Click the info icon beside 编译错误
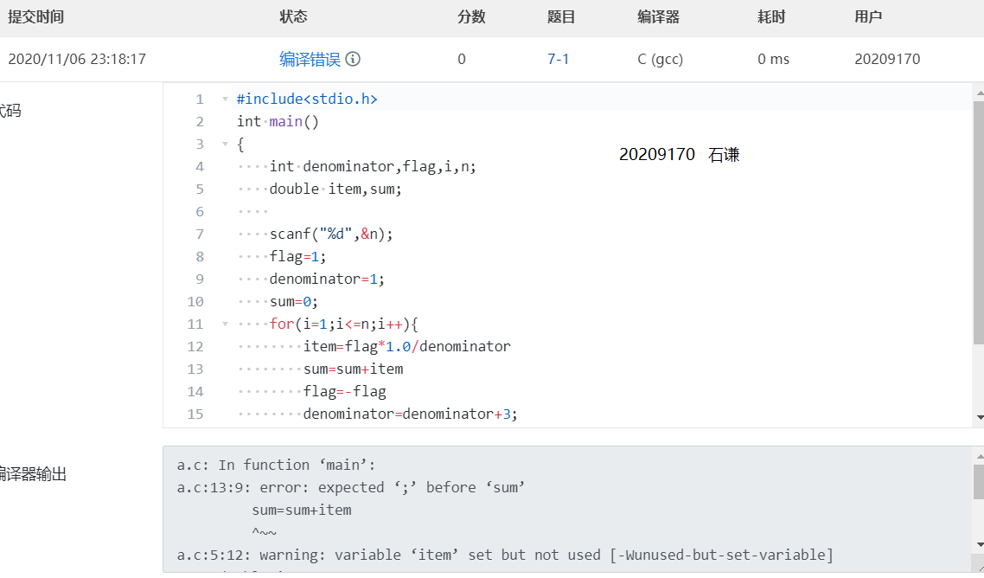Screen dimensions: 984x578 pyautogui.click(x=353, y=59)
